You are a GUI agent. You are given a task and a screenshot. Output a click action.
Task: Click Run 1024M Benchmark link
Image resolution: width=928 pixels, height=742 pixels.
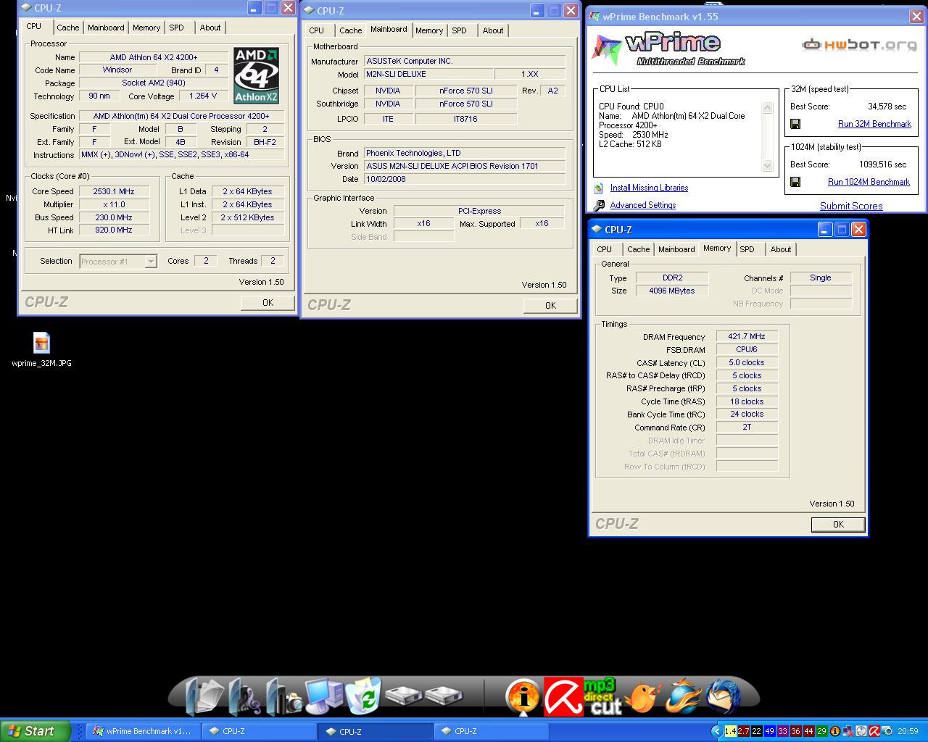869,182
